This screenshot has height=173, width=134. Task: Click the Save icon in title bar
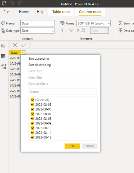pyautogui.click(x=4, y=3)
